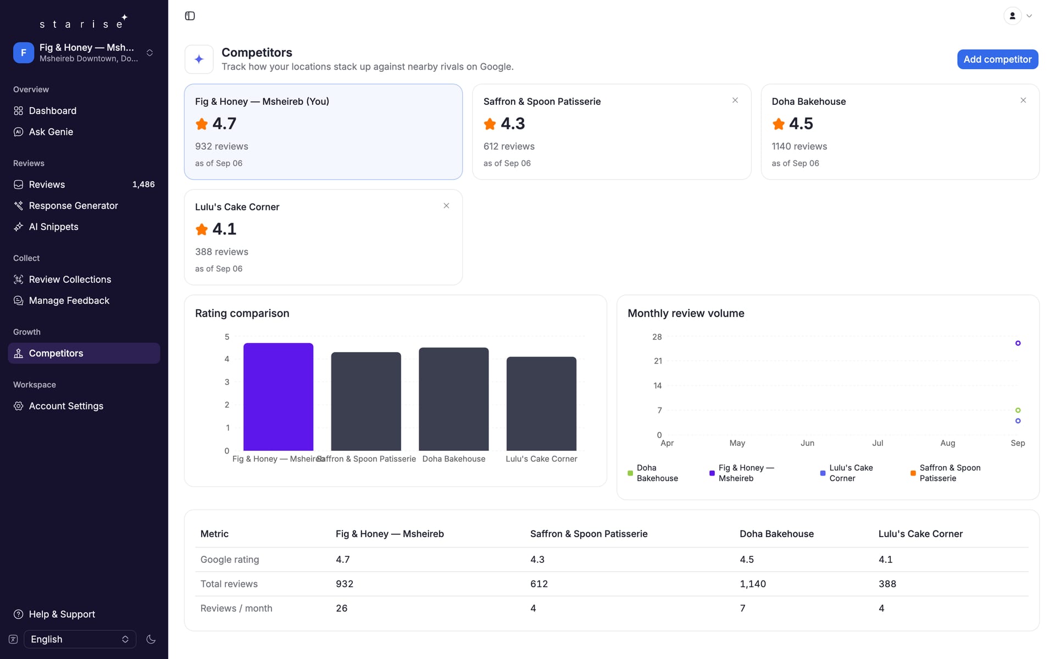Click the star icon on Doha Bakehouse card

pos(778,124)
